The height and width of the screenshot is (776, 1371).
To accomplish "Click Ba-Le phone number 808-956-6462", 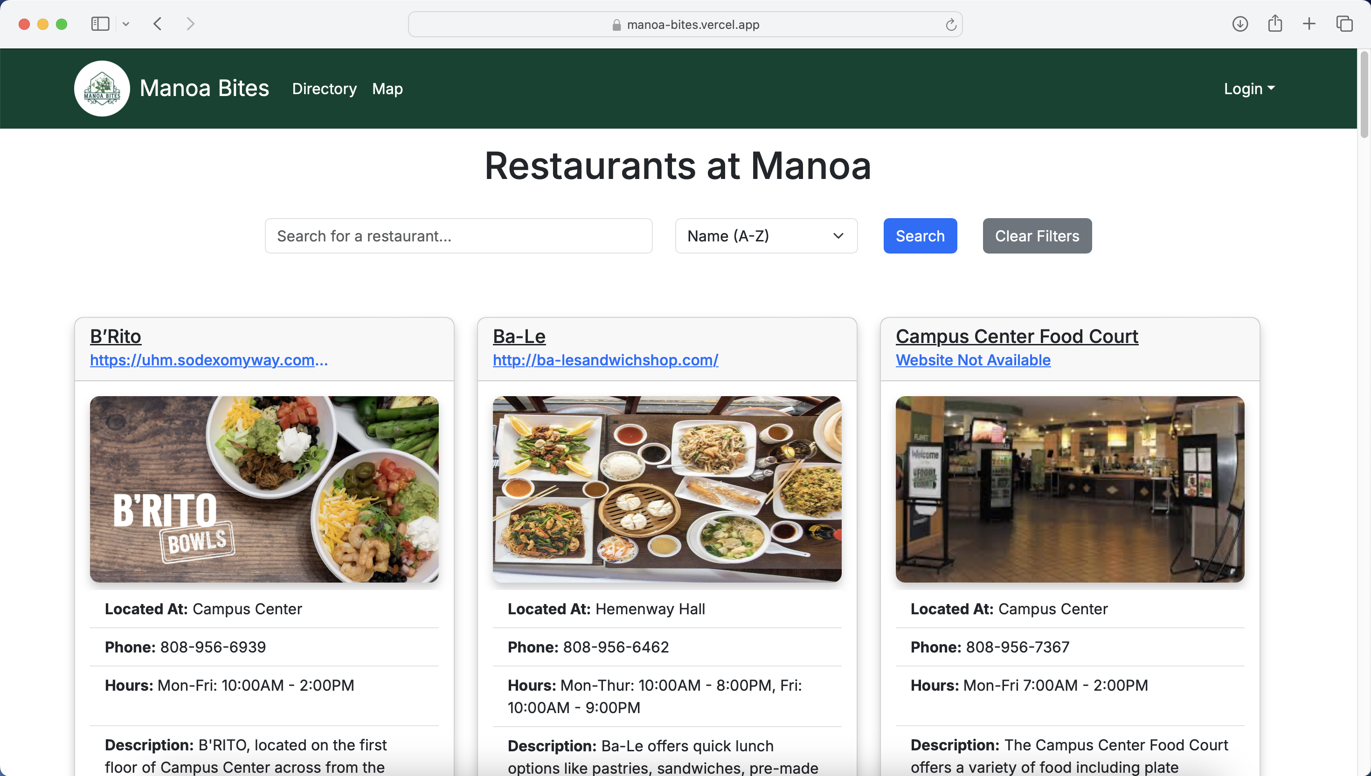I will click(616, 647).
